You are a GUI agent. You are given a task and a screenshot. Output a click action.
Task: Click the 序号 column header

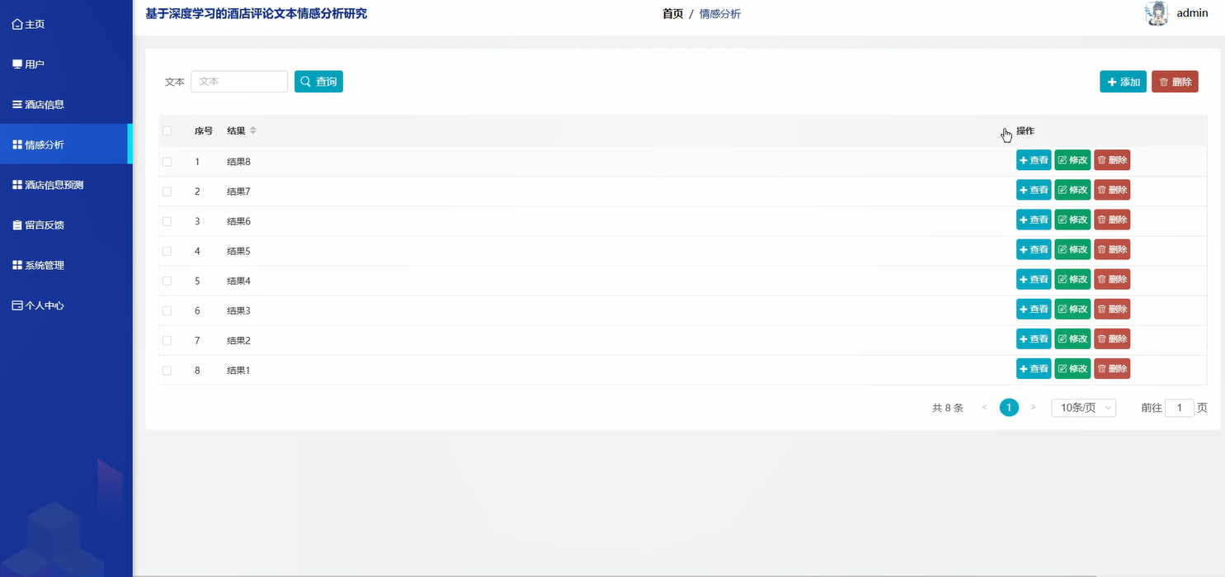coord(204,130)
